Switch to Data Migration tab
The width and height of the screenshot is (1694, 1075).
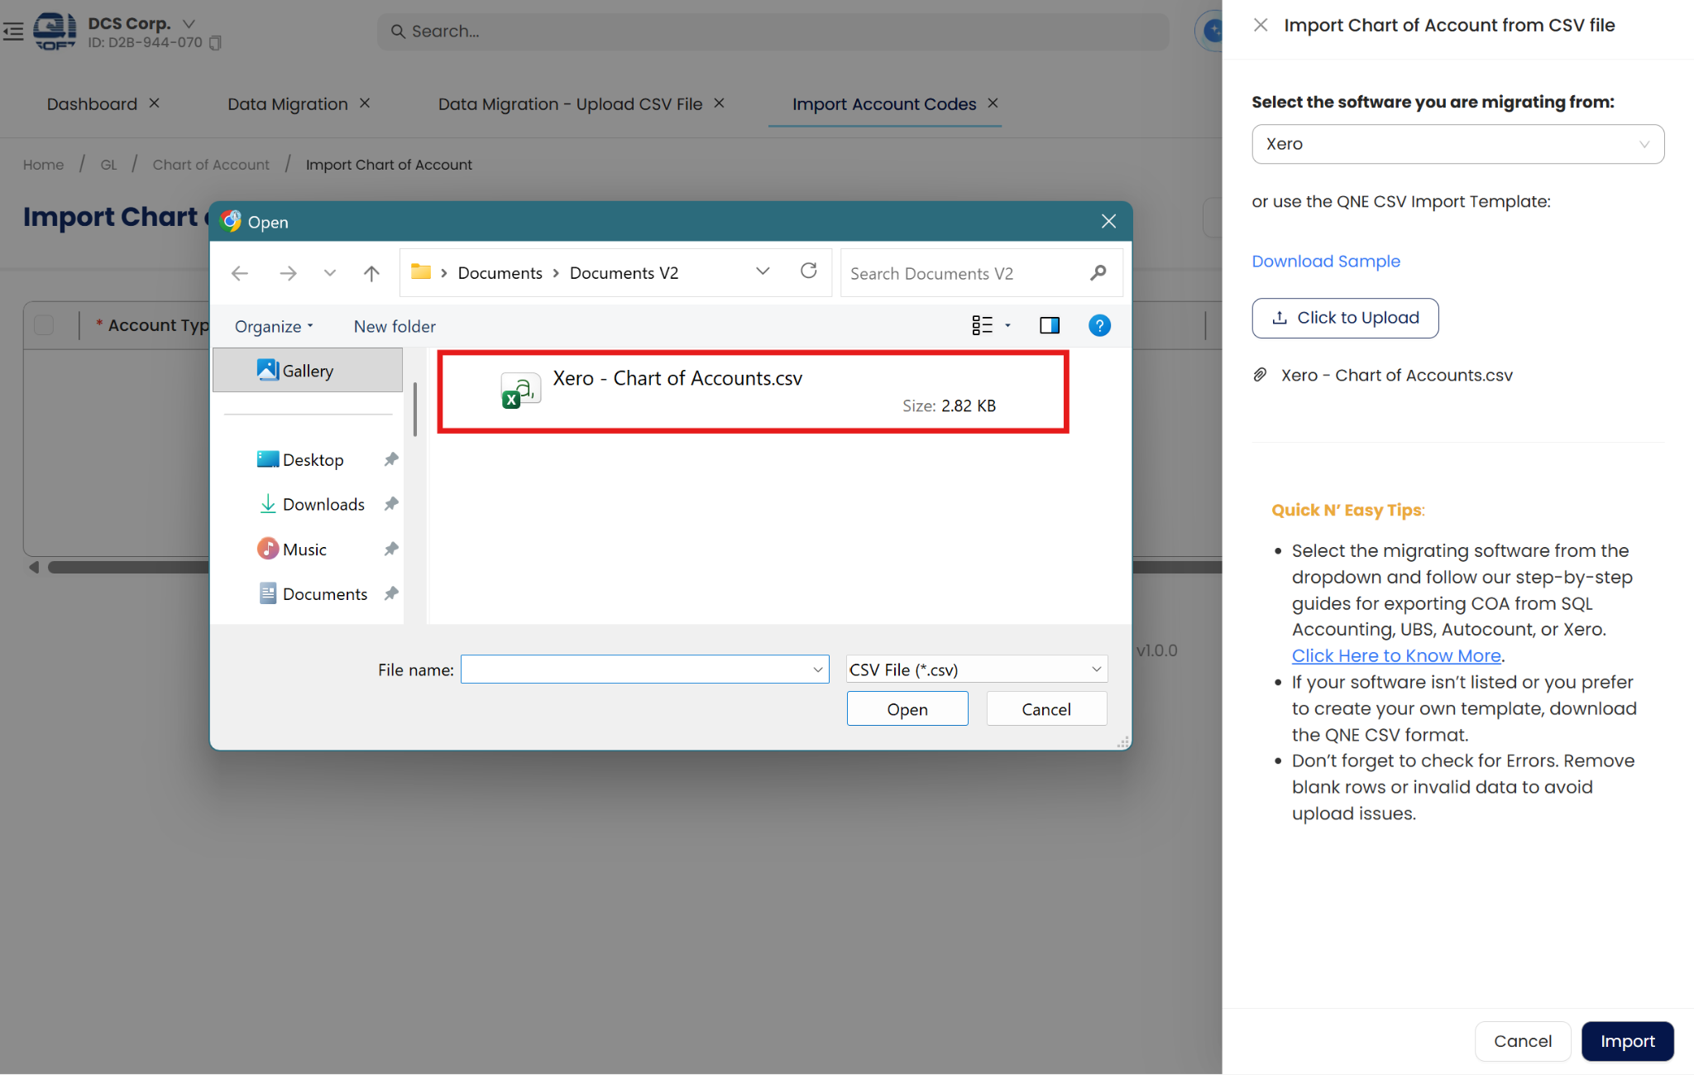click(287, 104)
